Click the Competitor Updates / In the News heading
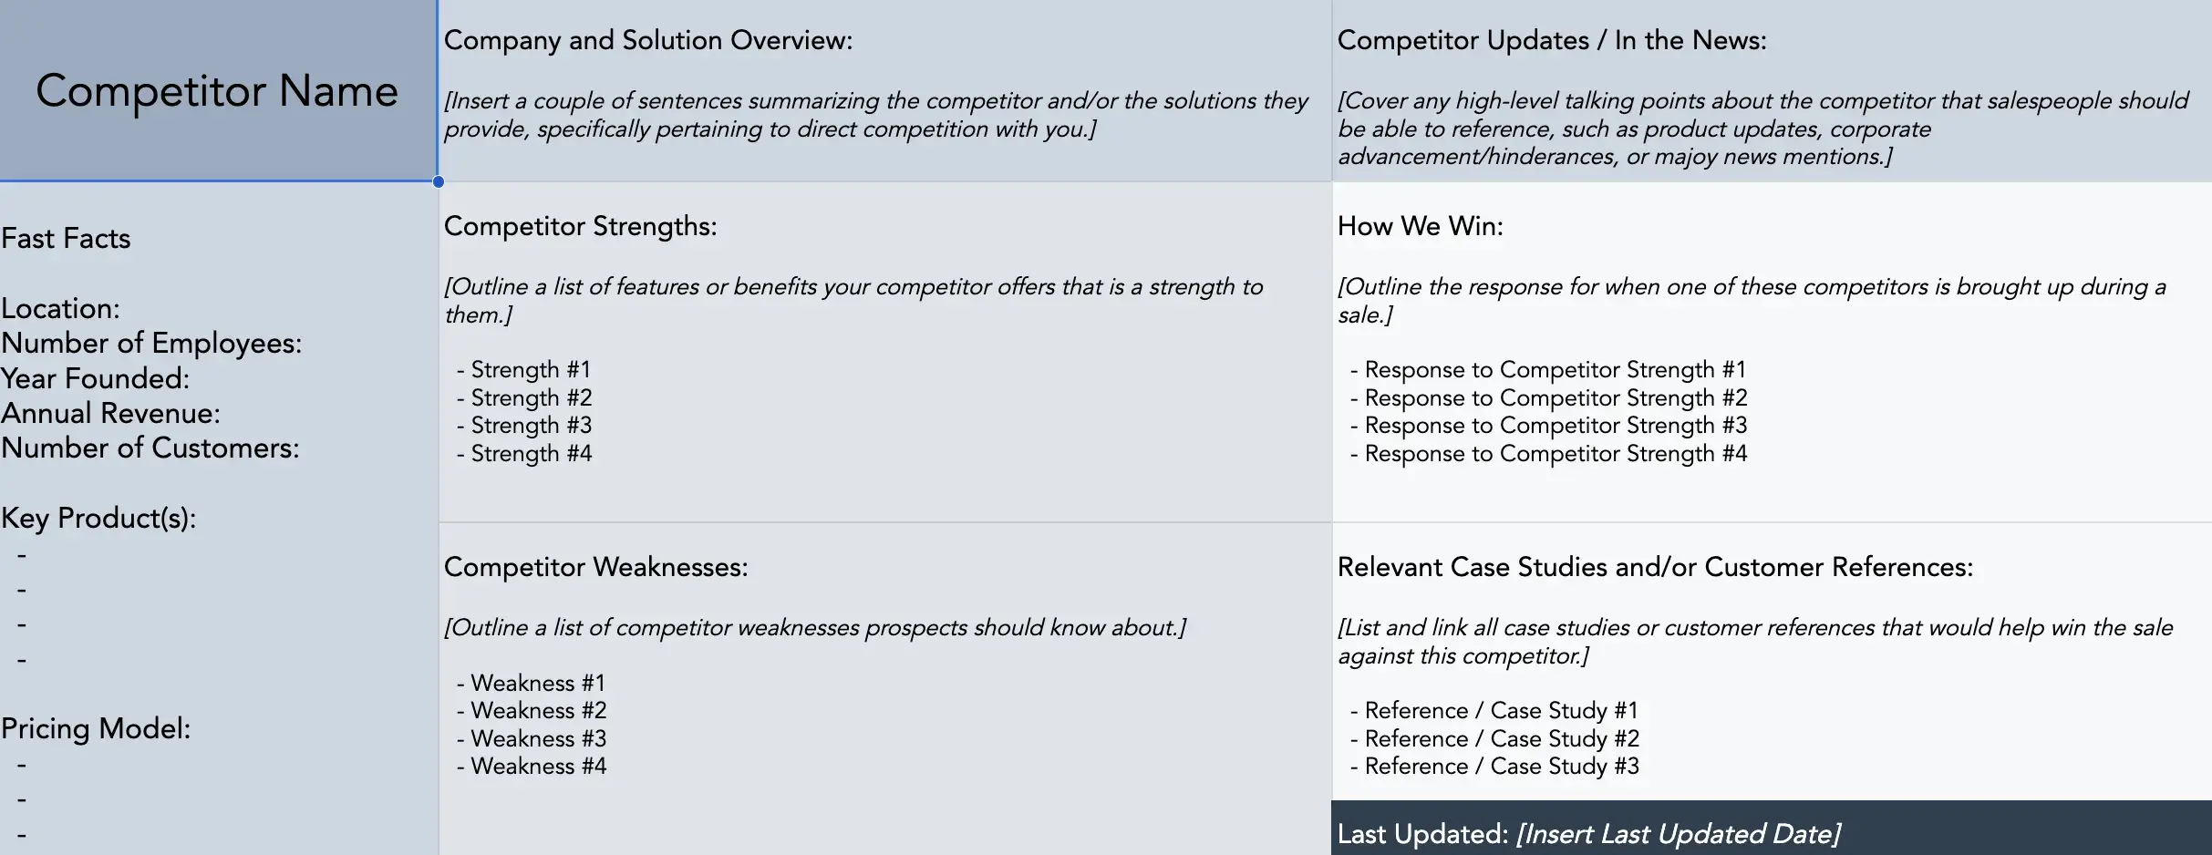Screen dimensions: 2212x855 click(1551, 40)
